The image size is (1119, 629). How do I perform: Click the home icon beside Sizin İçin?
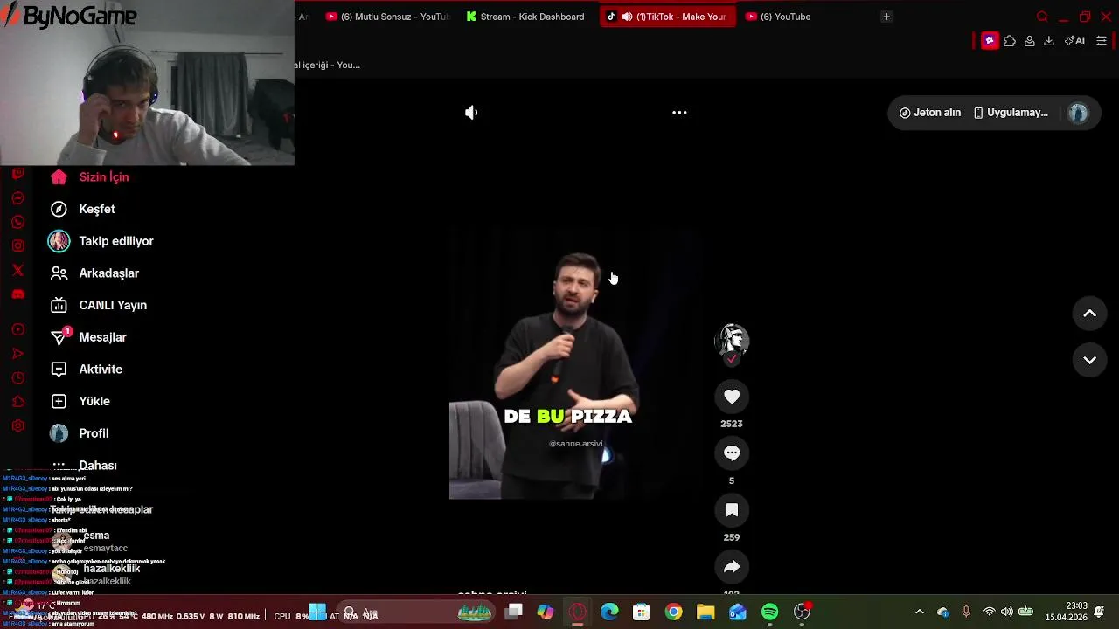click(59, 177)
